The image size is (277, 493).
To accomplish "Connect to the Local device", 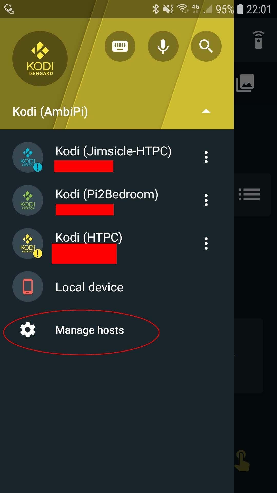I will (x=89, y=287).
